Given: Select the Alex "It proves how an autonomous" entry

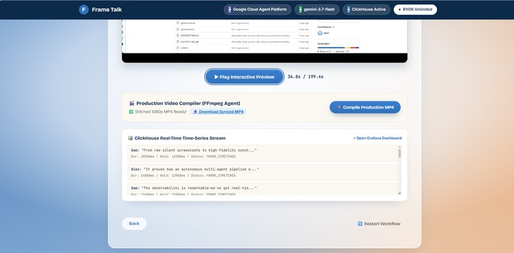Looking at the screenshot, I should tap(262, 172).
